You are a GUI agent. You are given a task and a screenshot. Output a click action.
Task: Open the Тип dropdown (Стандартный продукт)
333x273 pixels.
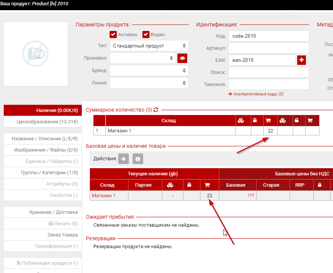pos(149,46)
